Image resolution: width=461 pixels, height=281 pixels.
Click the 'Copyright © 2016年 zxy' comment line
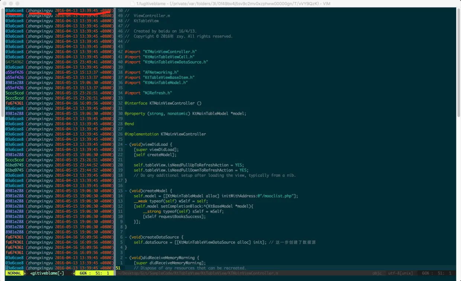tap(178, 36)
